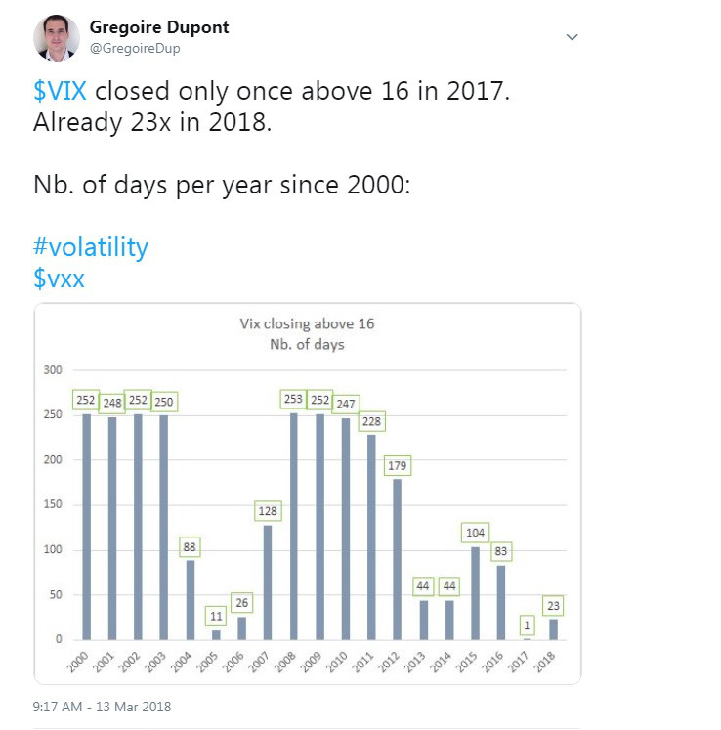This screenshot has width=721, height=730.
Task: Select the 2017 data label showing 1
Action: pos(527,625)
